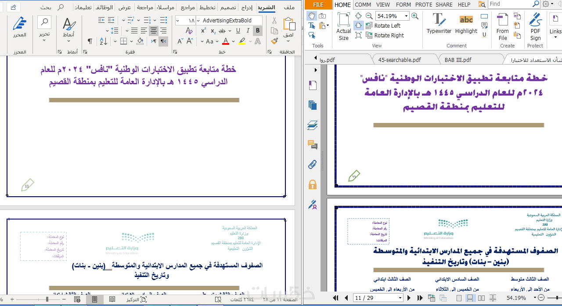
Task: Click the Sort A-Z icon in Word
Action: [x=104, y=41]
